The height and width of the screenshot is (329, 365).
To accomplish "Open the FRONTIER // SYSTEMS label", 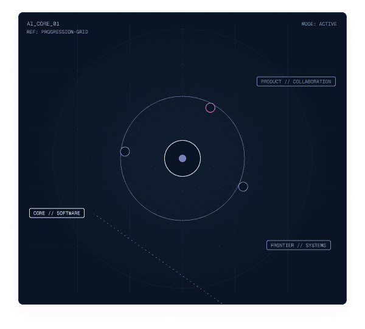I will pyautogui.click(x=299, y=245).
